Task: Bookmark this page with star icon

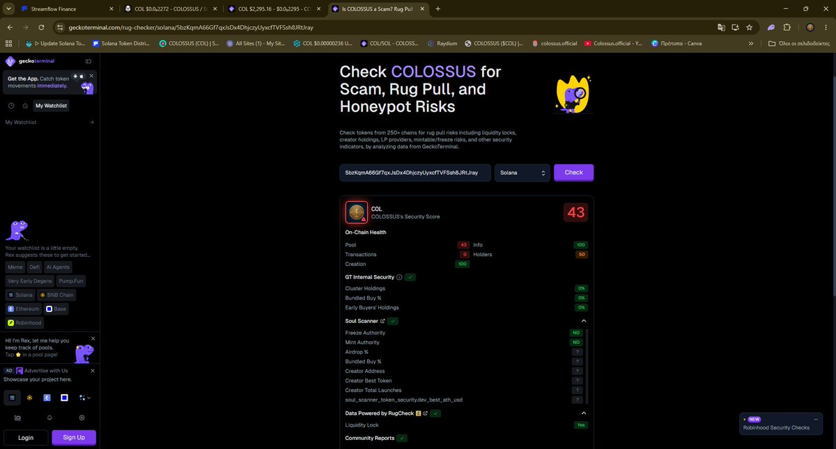Action: pyautogui.click(x=749, y=27)
